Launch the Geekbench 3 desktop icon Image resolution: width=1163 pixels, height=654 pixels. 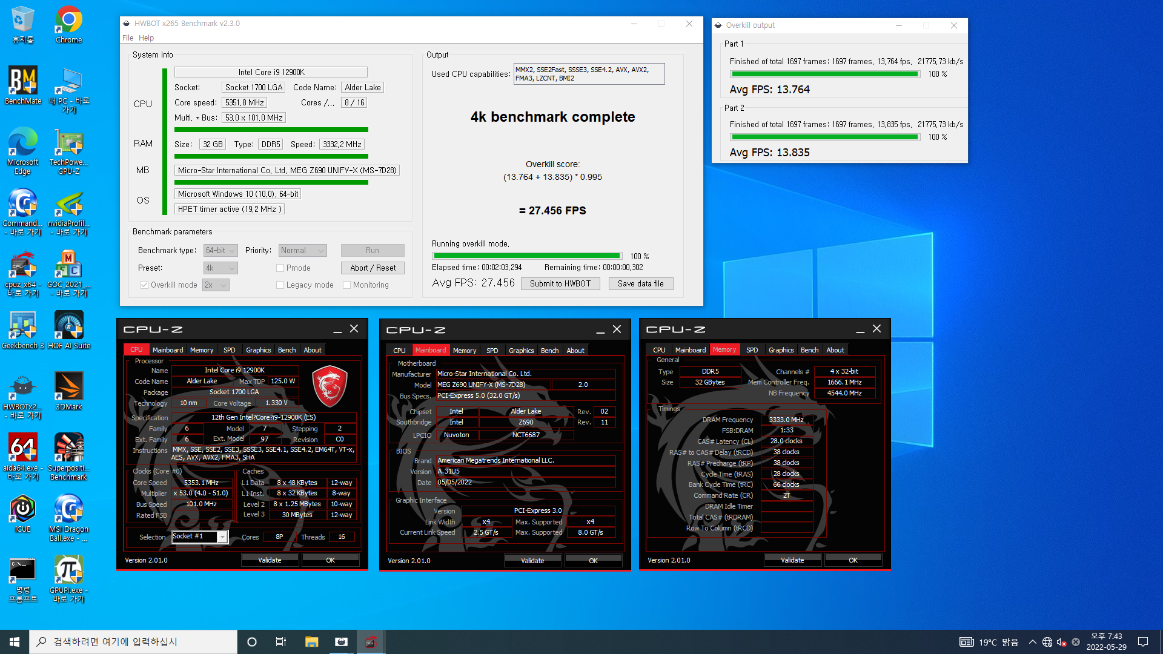22,330
